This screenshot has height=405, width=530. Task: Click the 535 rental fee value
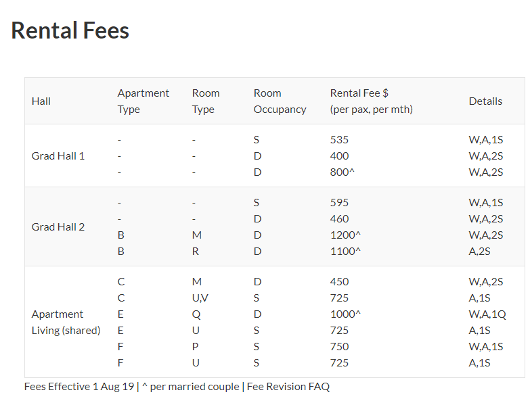click(339, 140)
